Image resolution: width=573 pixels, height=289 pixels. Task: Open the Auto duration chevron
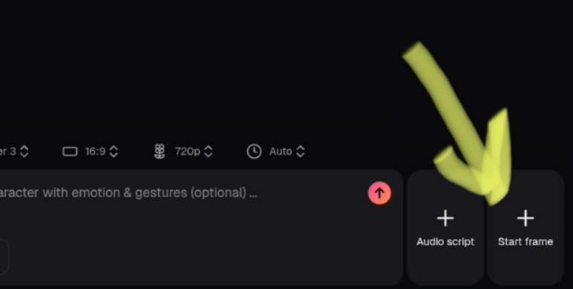coord(301,151)
